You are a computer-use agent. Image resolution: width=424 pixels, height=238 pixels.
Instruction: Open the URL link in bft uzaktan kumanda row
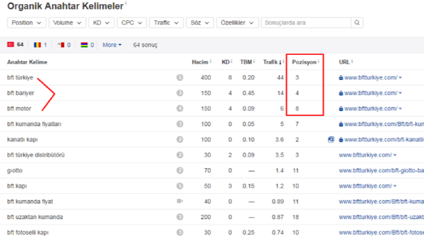(x=381, y=217)
